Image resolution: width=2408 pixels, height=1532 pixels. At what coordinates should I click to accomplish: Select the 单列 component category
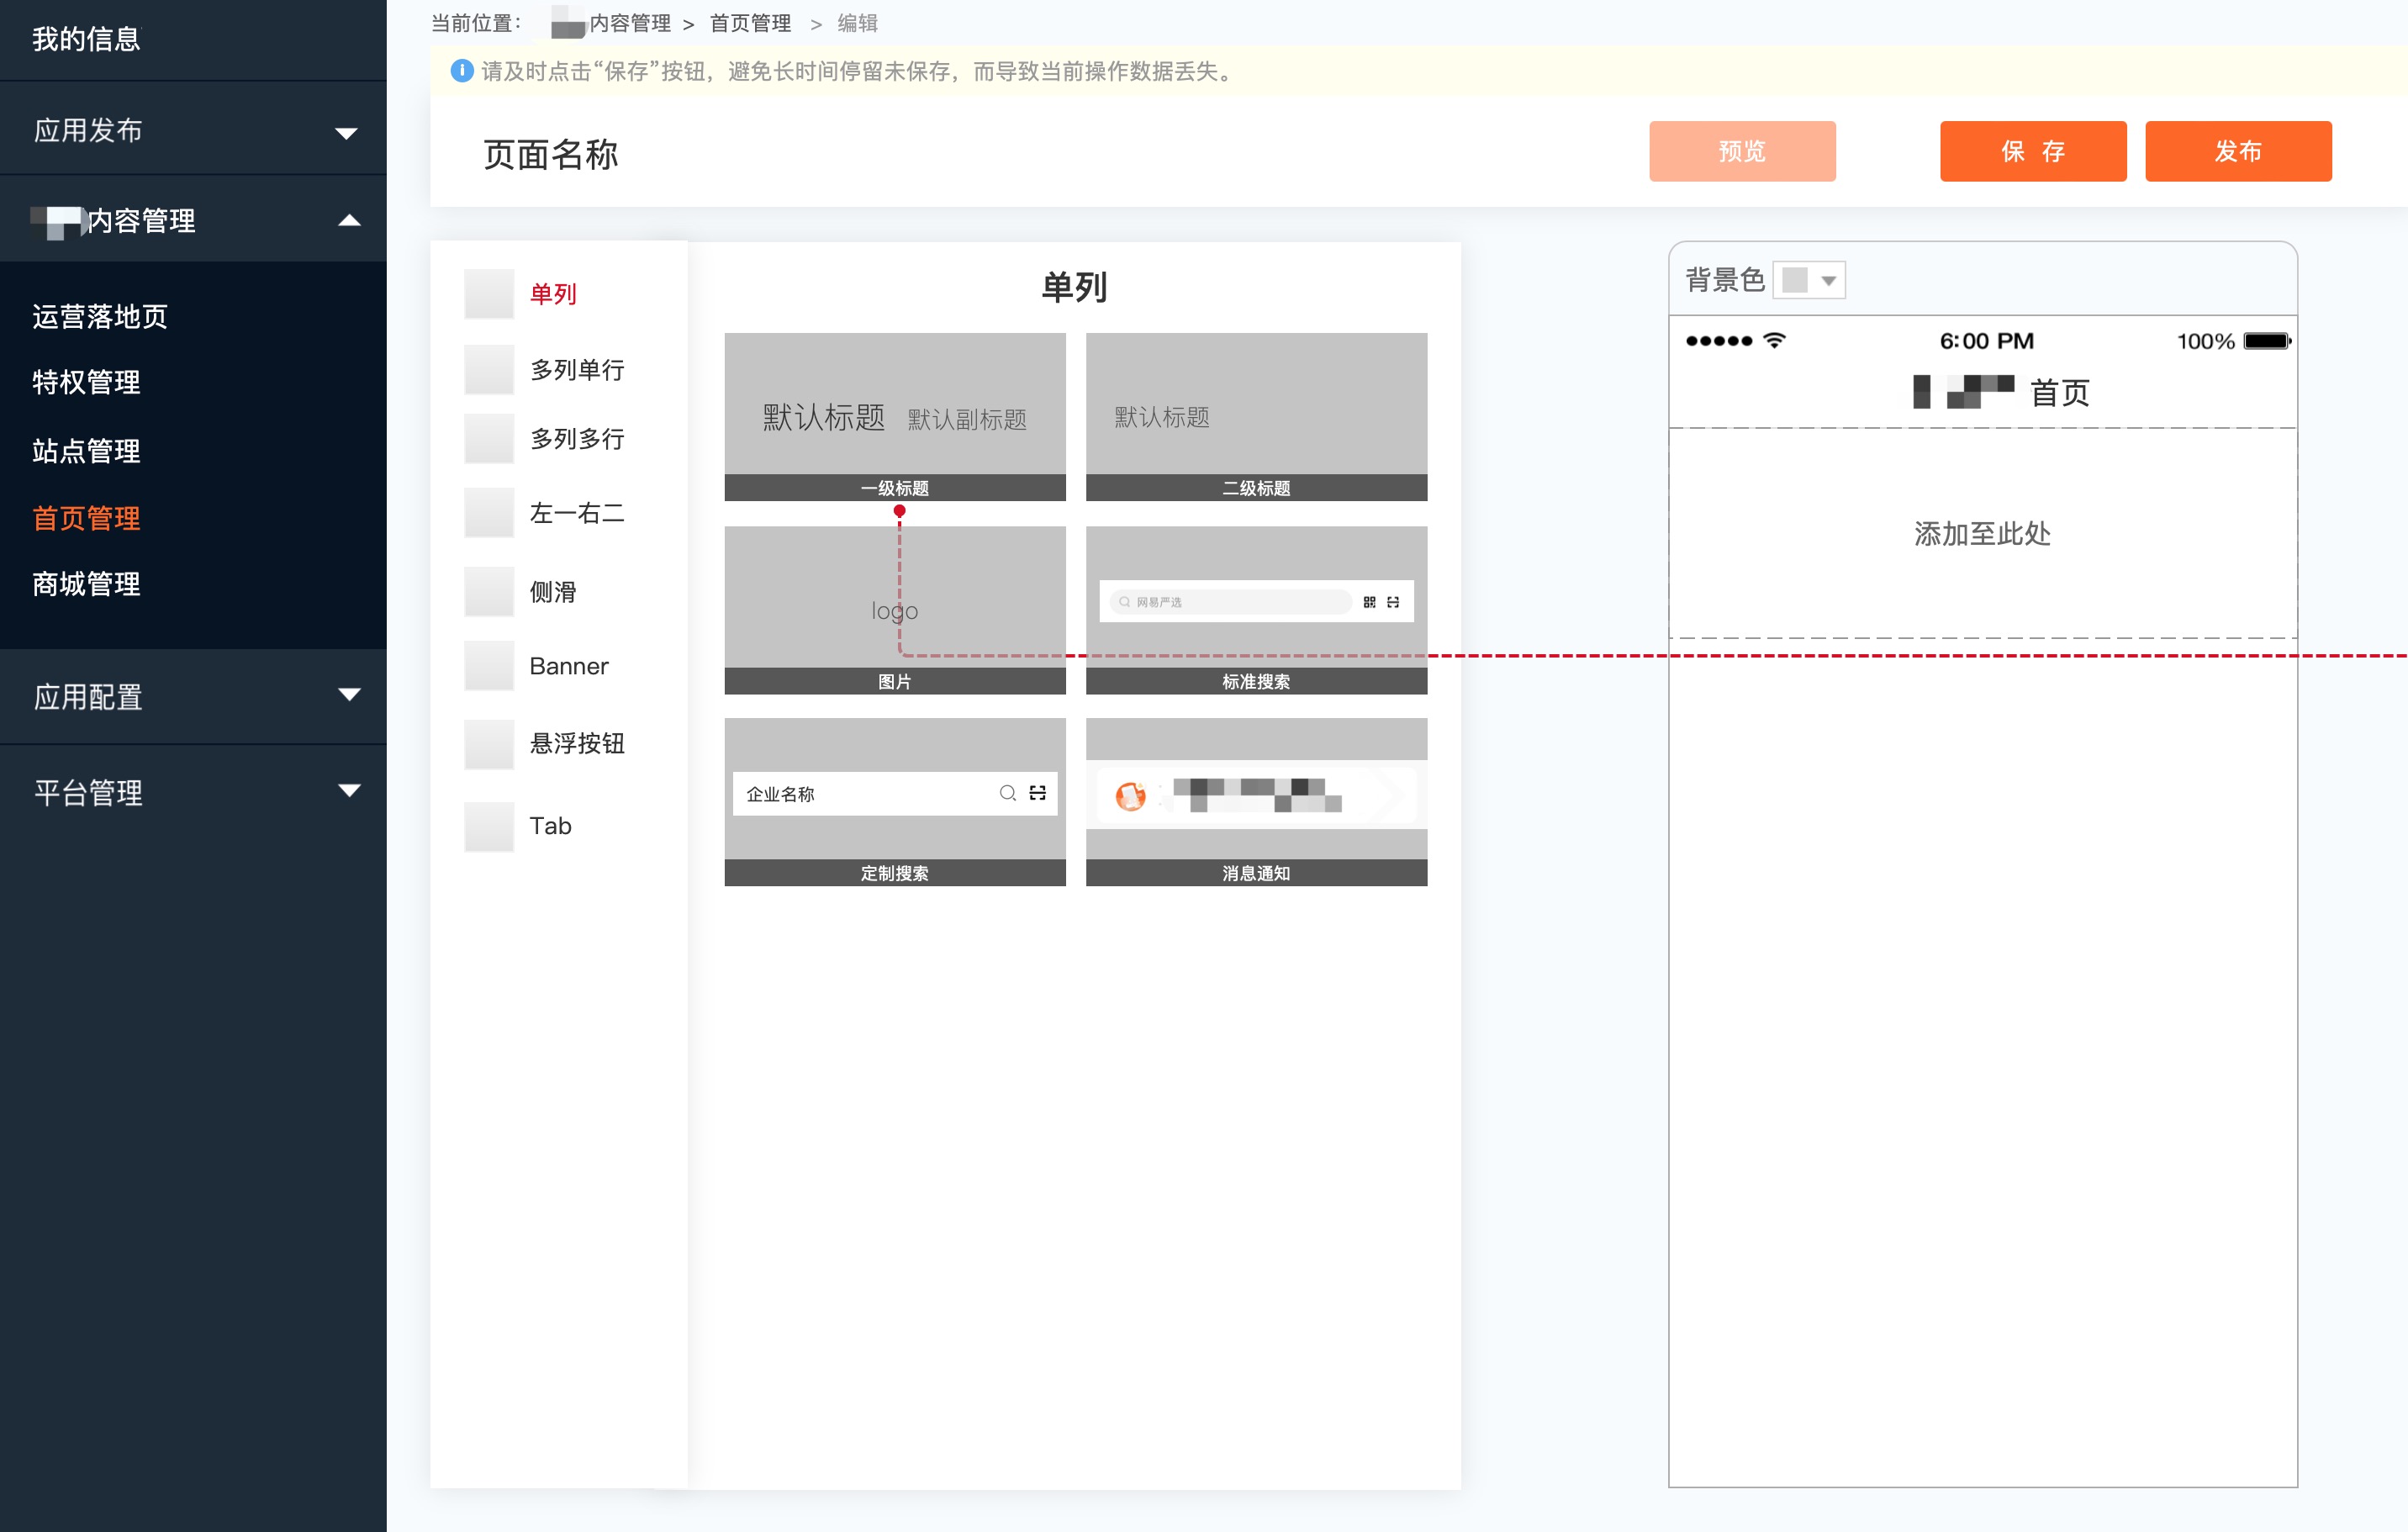(553, 294)
